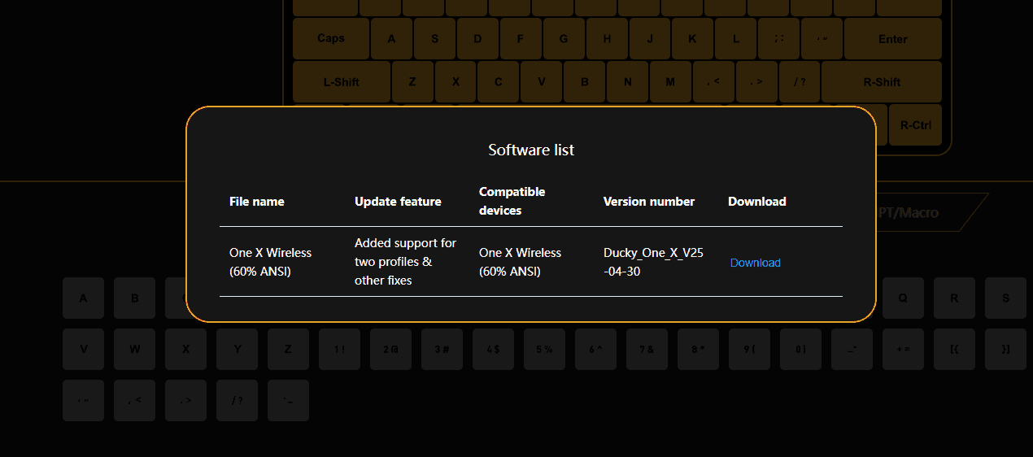
Task: Pick the W tile in gray key list
Action: click(x=134, y=349)
